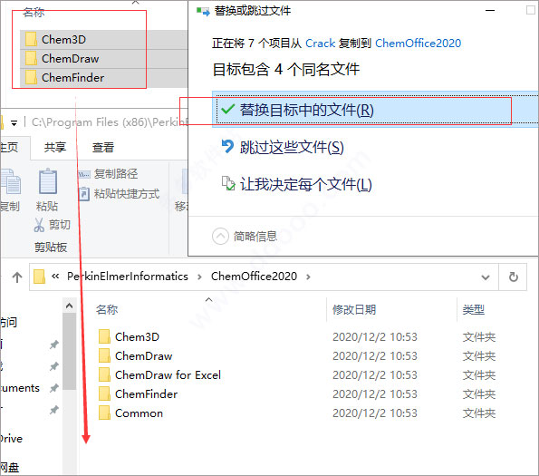The image size is (539, 476).
Task: Minimize the replace or skip files dialog
Action: (490, 11)
